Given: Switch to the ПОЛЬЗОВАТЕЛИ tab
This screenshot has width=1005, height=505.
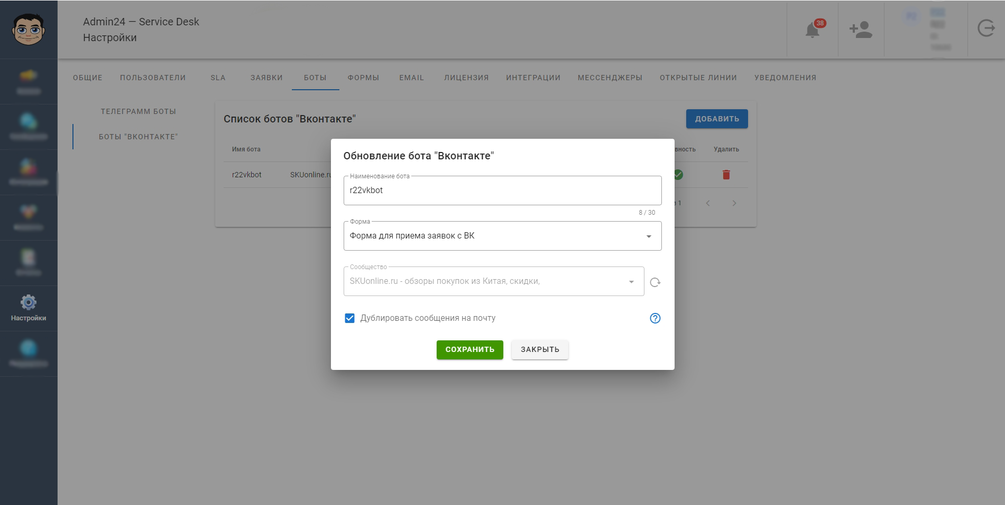Looking at the screenshot, I should (153, 78).
